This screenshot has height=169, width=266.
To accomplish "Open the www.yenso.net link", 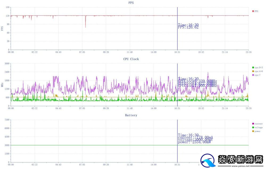I will [240, 166].
